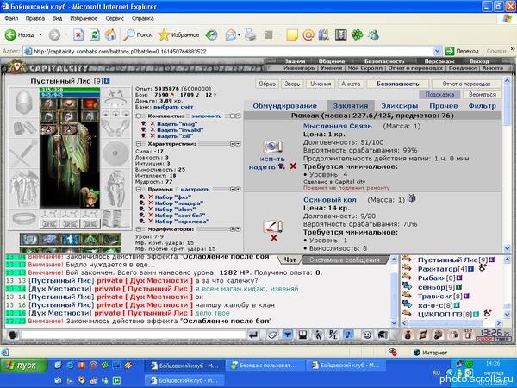Click the green HP bar
Viewport: 517px width, 388px height.
[x=70, y=90]
